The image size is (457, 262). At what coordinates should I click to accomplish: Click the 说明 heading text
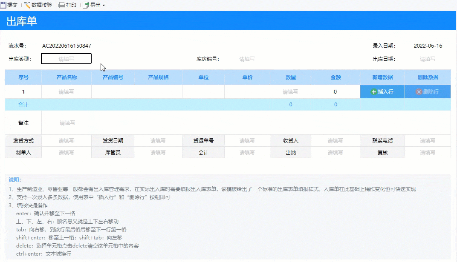point(15,180)
